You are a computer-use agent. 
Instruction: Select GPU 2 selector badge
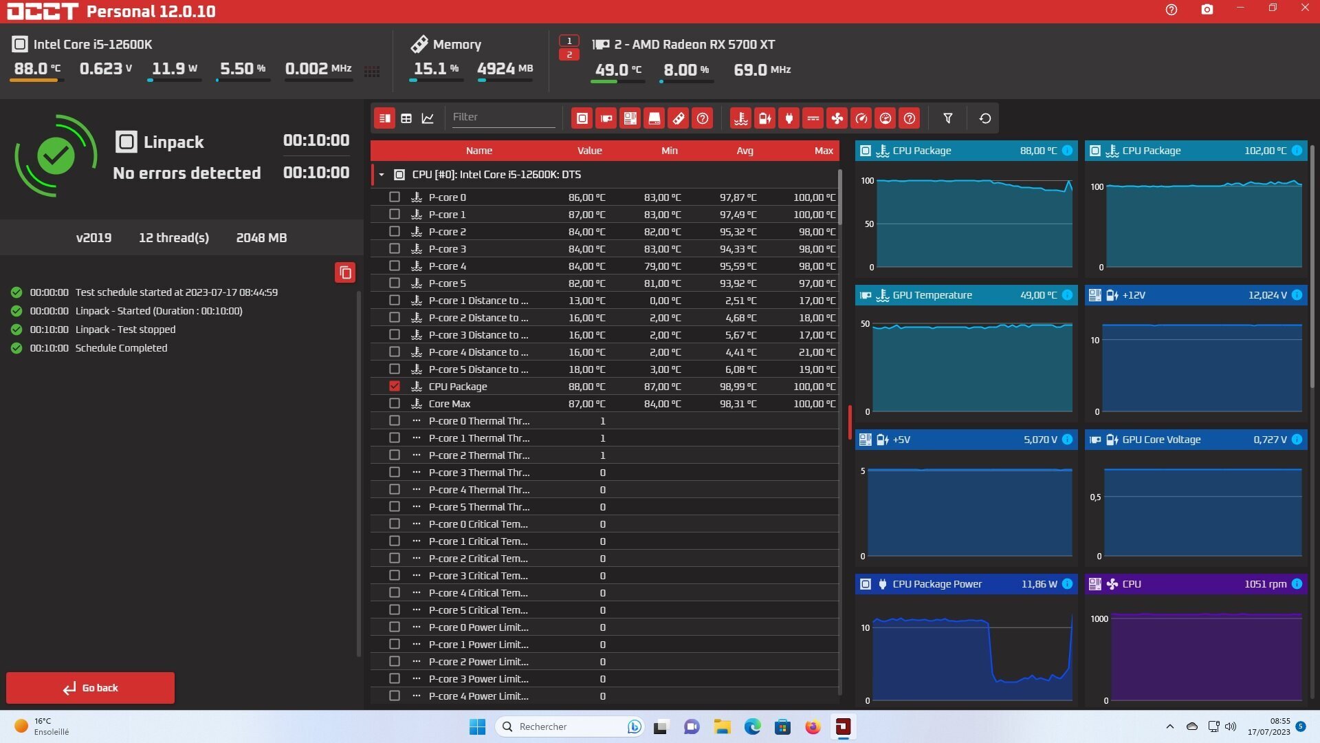pyautogui.click(x=569, y=54)
